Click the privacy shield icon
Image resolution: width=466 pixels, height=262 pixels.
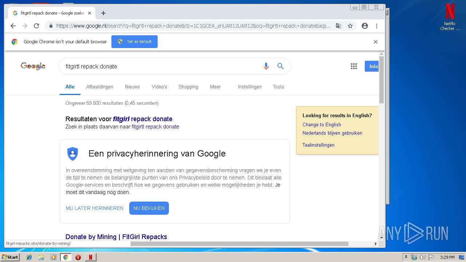pyautogui.click(x=73, y=154)
